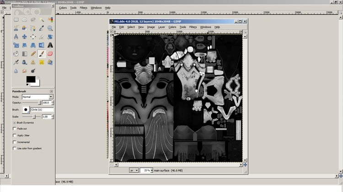Select the Paths tool
343x192 pixels.
[33, 28]
